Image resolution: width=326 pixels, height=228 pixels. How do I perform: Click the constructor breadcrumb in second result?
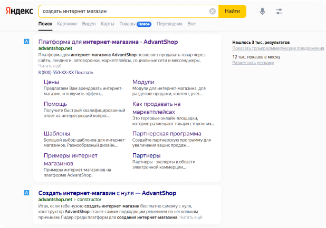[x=89, y=200]
